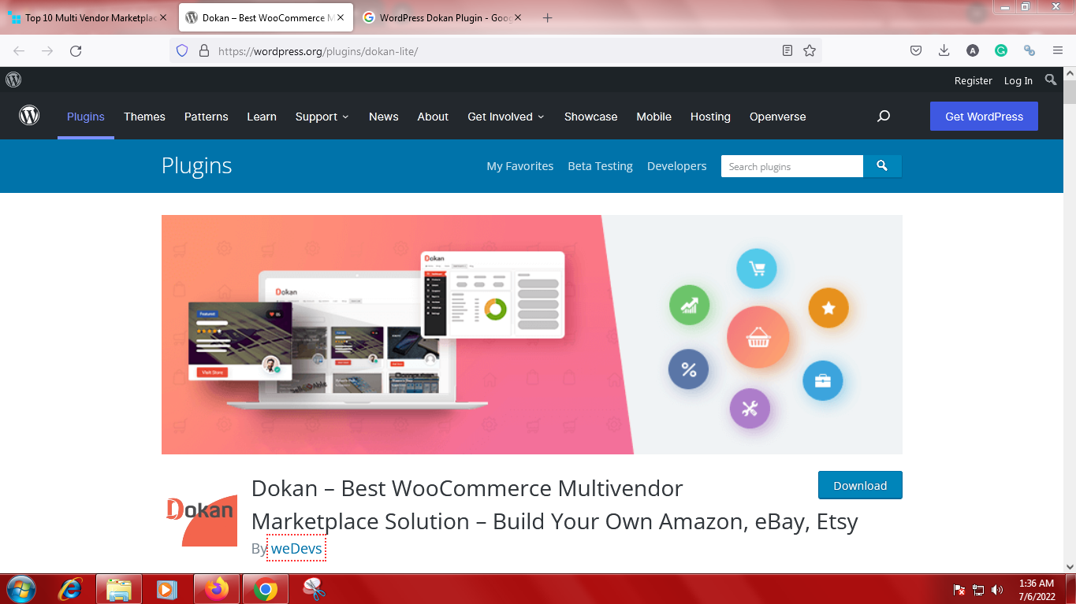Download the Dokan plugin

(x=860, y=485)
